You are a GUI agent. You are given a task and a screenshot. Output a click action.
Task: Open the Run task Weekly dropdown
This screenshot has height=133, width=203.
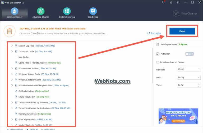point(189,69)
